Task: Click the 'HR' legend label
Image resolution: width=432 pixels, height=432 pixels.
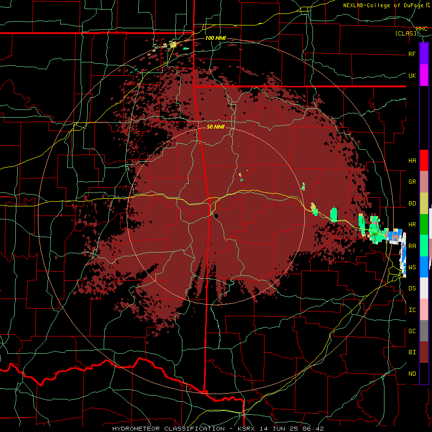Action: click(412, 225)
